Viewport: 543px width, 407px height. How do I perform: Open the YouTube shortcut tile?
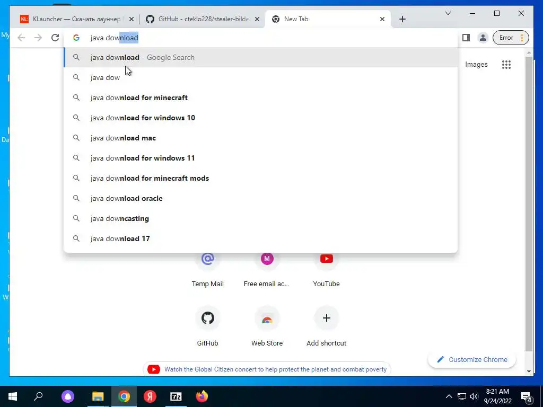[326, 270]
